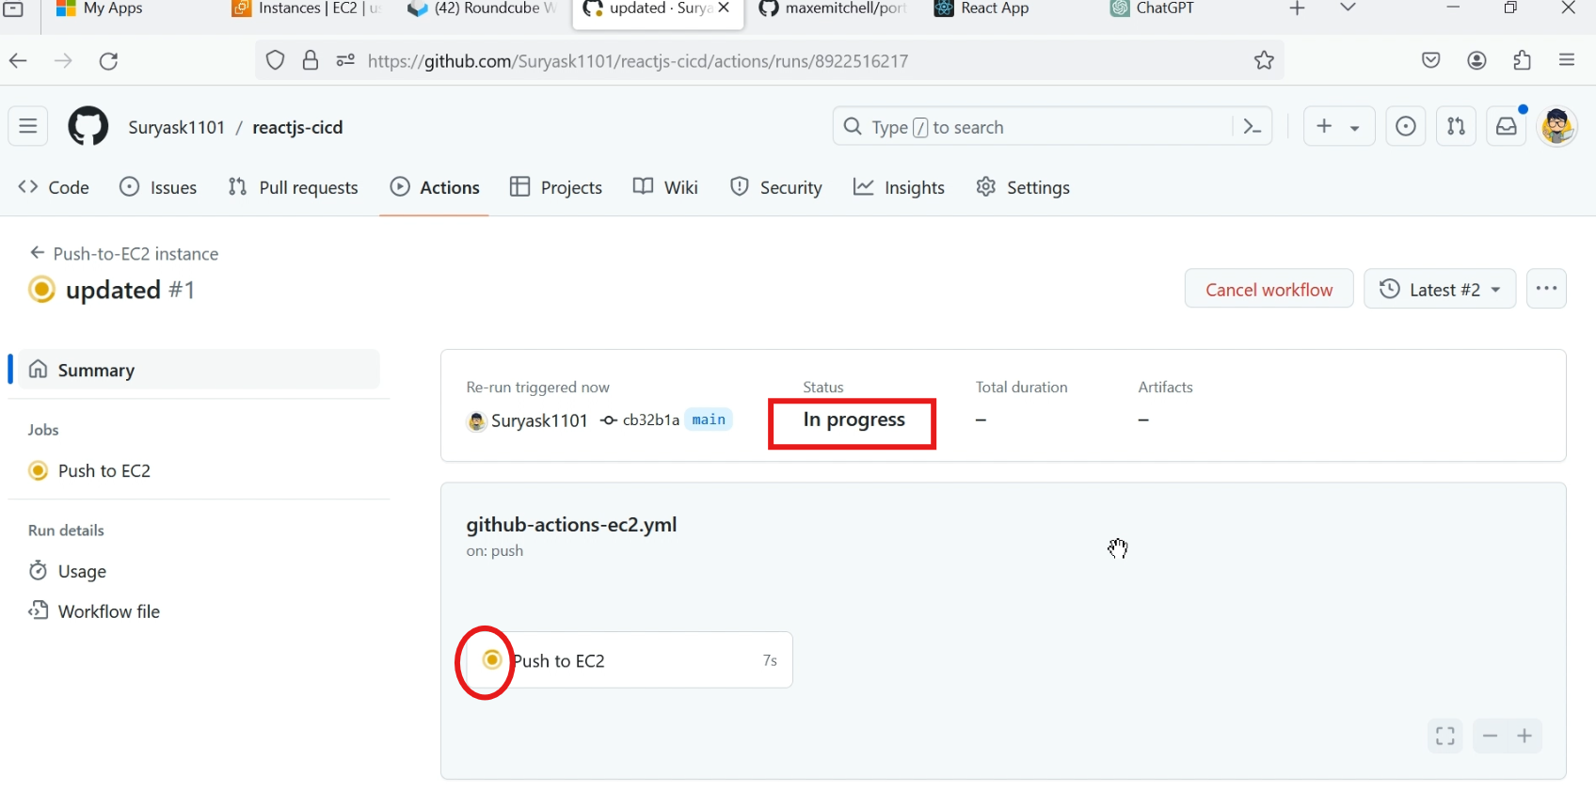This screenshot has width=1596, height=808.
Task: Open repository Settings tab
Action: (x=1023, y=187)
